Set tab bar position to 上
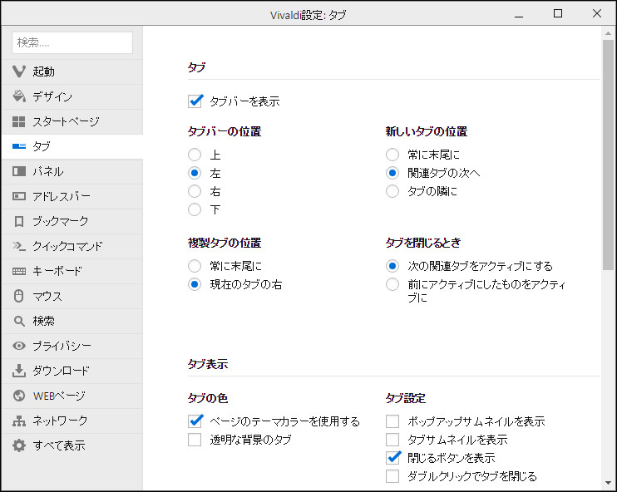The width and height of the screenshot is (617, 492). 195,155
